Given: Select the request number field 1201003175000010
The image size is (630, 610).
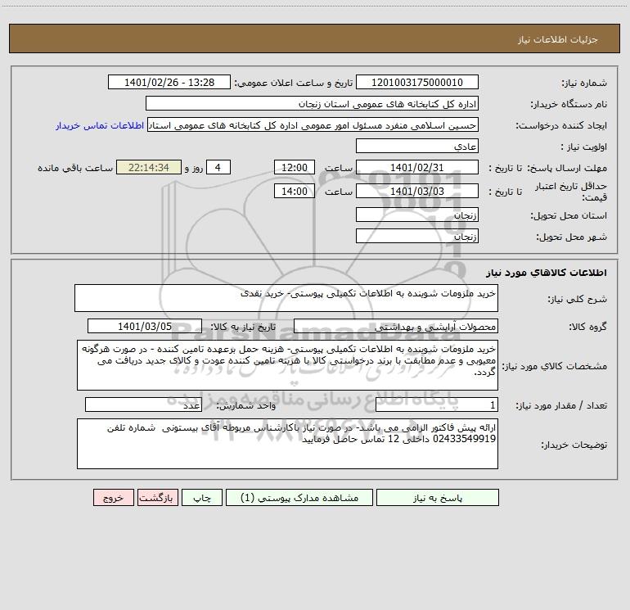Looking at the screenshot, I should (417, 82).
